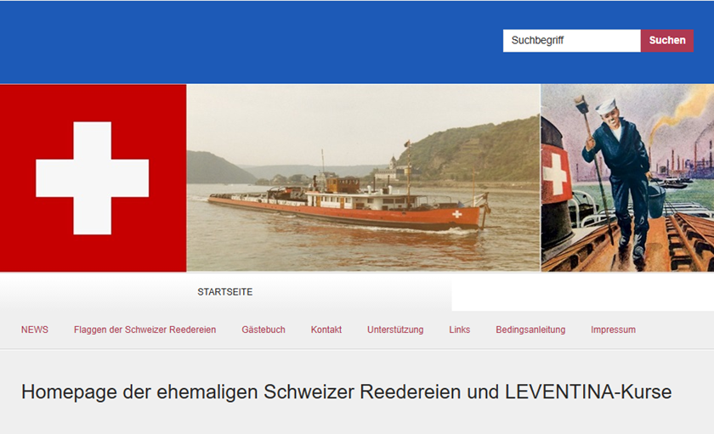Screen dimensions: 714x434
Task: Select Kontakt in the navigation
Action: click(x=326, y=330)
